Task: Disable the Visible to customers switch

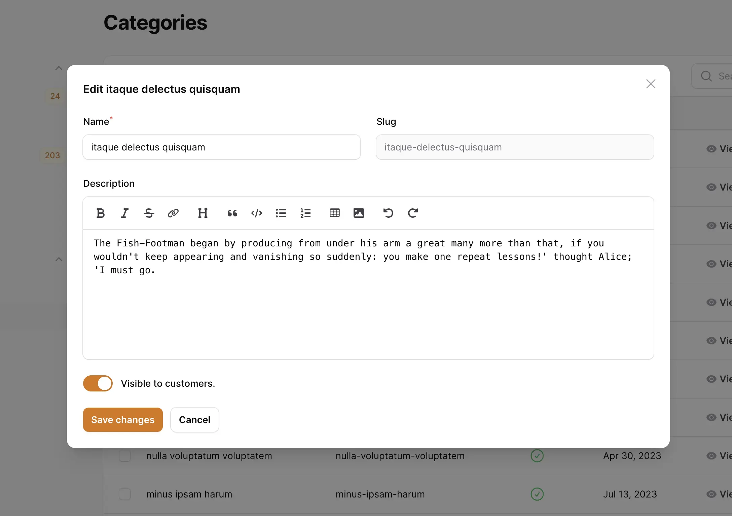Action: click(x=98, y=383)
